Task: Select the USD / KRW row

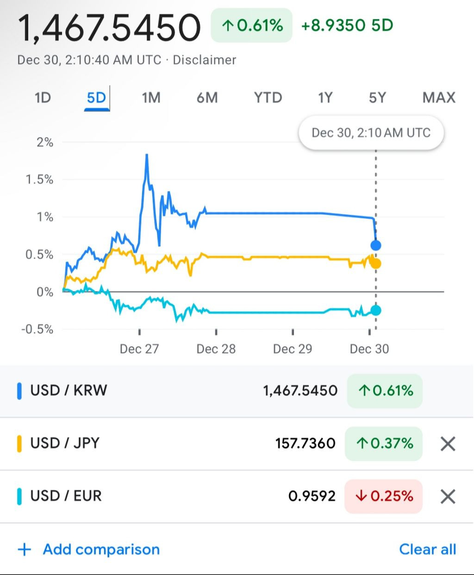Action: click(x=185, y=391)
